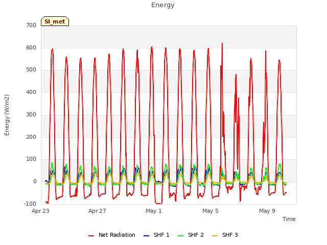The width and height of the screenshot is (327, 245).
Task: Click the 200 y-axis tick label
Action: [x=31, y=137]
